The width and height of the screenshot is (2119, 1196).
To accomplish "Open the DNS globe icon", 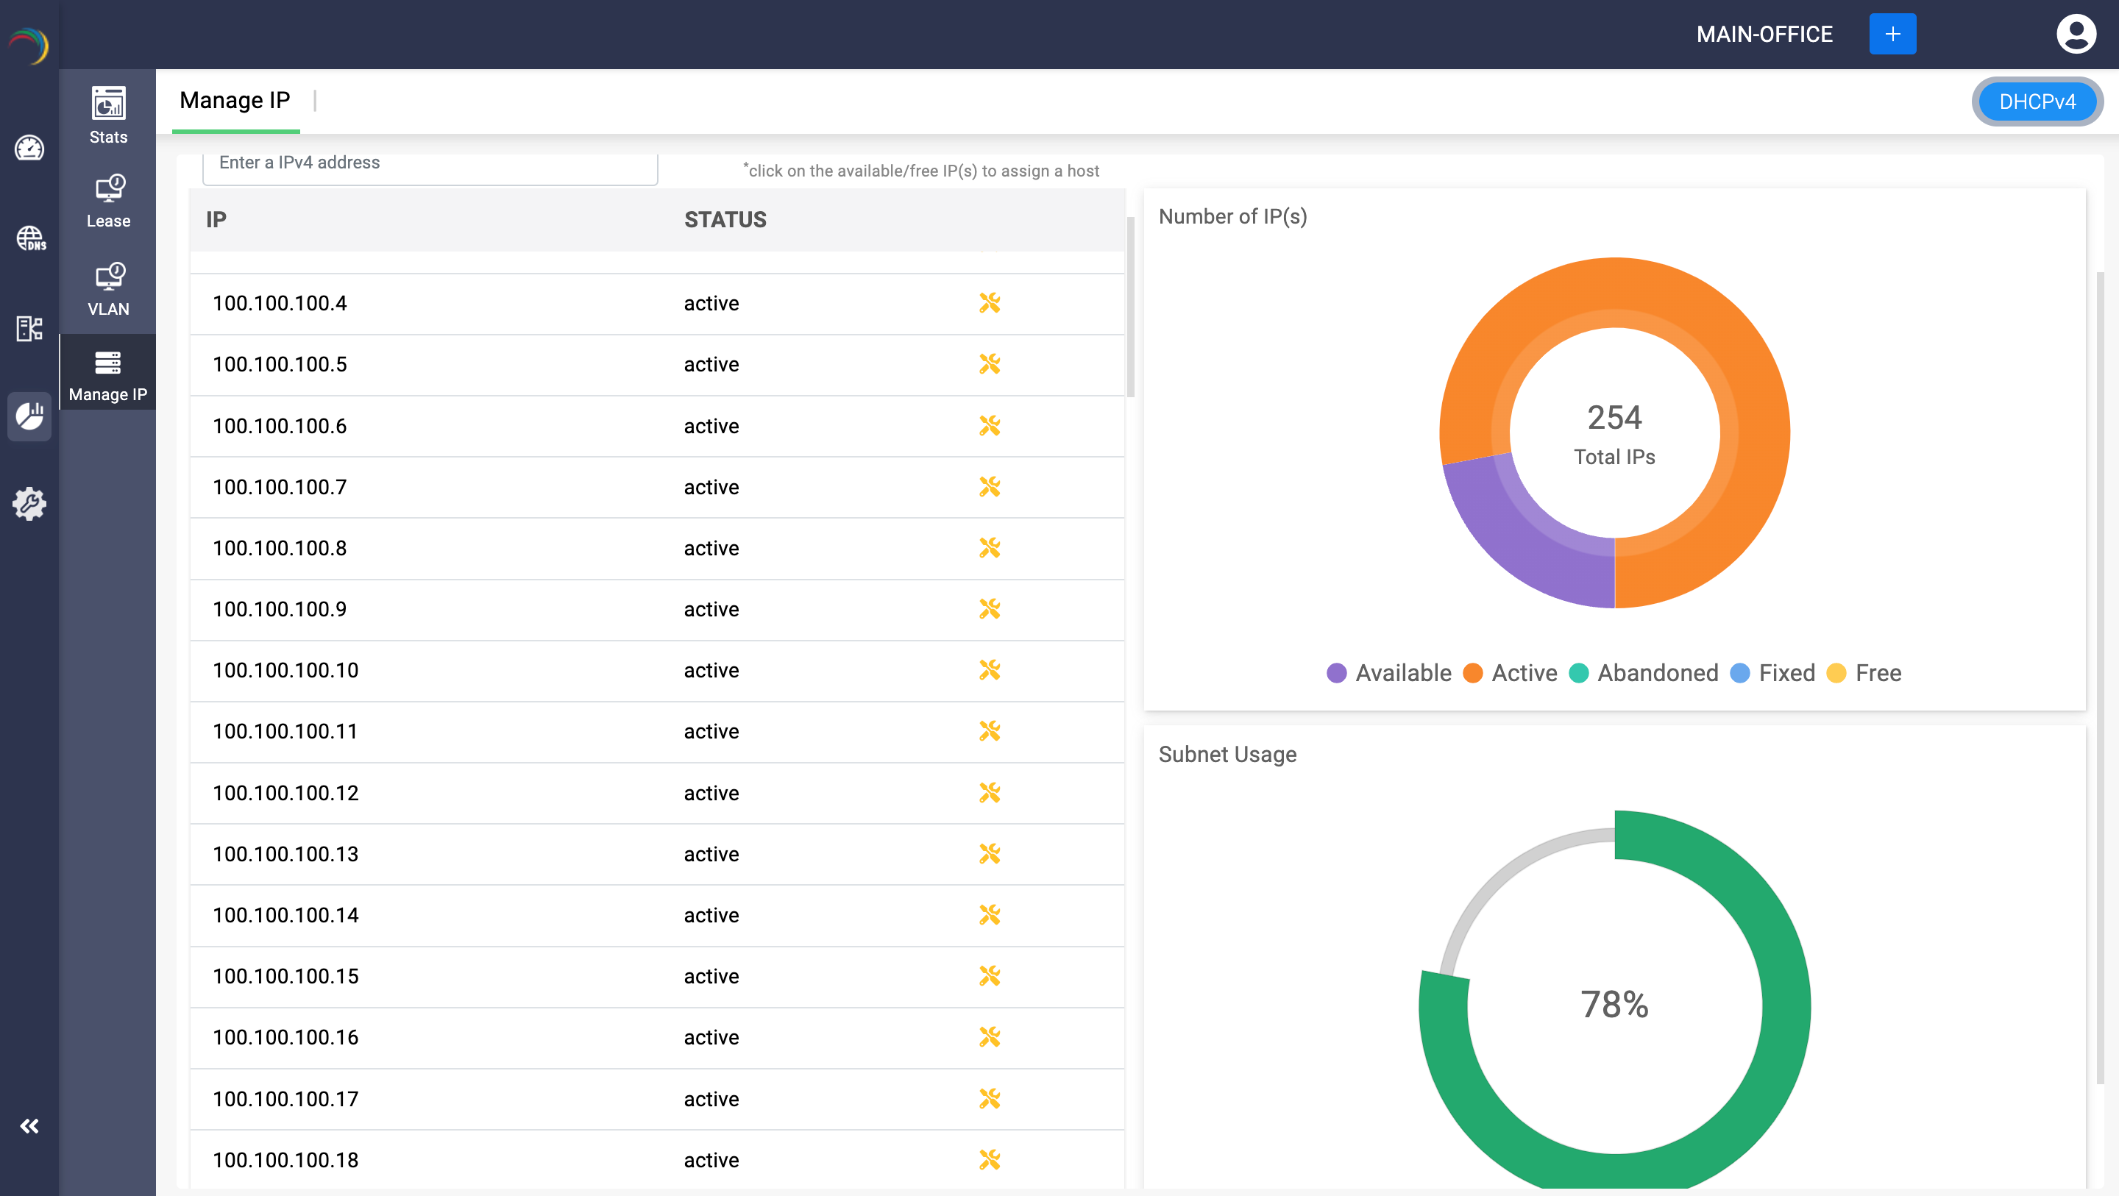I will click(x=29, y=238).
